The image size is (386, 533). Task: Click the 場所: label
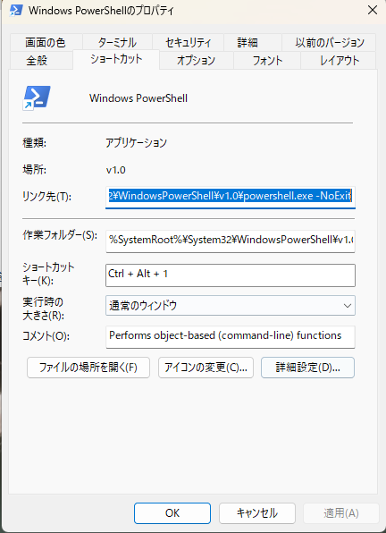click(x=34, y=170)
